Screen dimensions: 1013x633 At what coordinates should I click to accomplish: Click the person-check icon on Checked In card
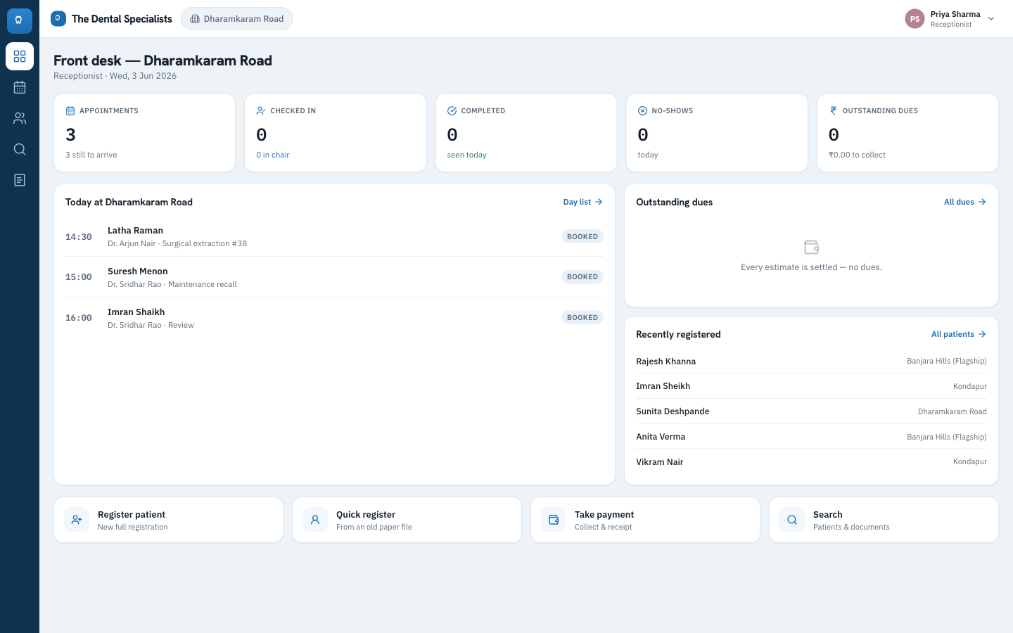pyautogui.click(x=261, y=110)
